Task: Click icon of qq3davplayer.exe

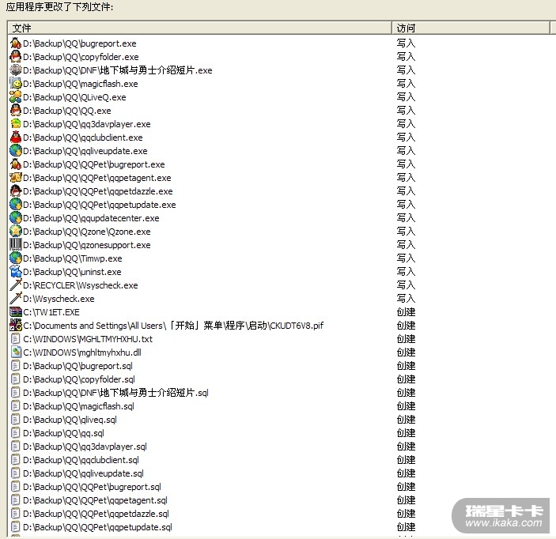Action: coord(16,124)
